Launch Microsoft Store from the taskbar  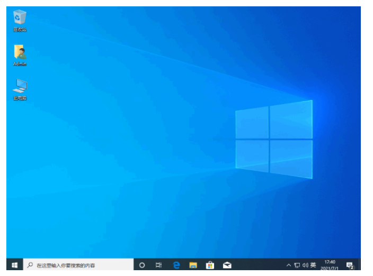(210, 265)
